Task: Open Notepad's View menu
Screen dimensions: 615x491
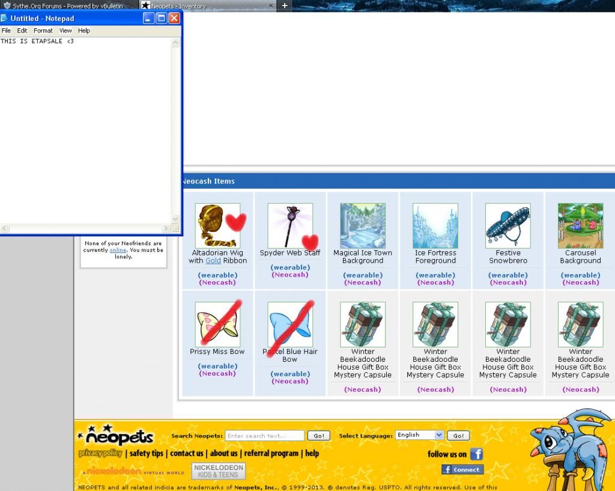Action: (65, 31)
